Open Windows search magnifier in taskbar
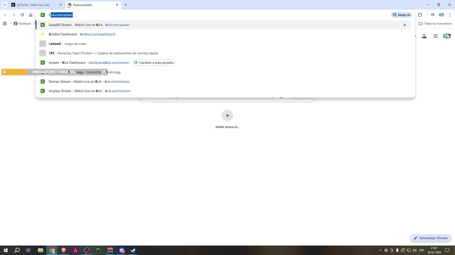This screenshot has width=455, height=255. (17, 250)
